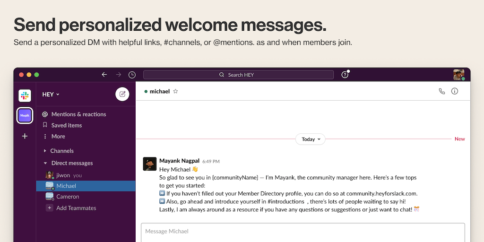484x242 pixels.
Task: Start a call with michael
Action: [442, 91]
